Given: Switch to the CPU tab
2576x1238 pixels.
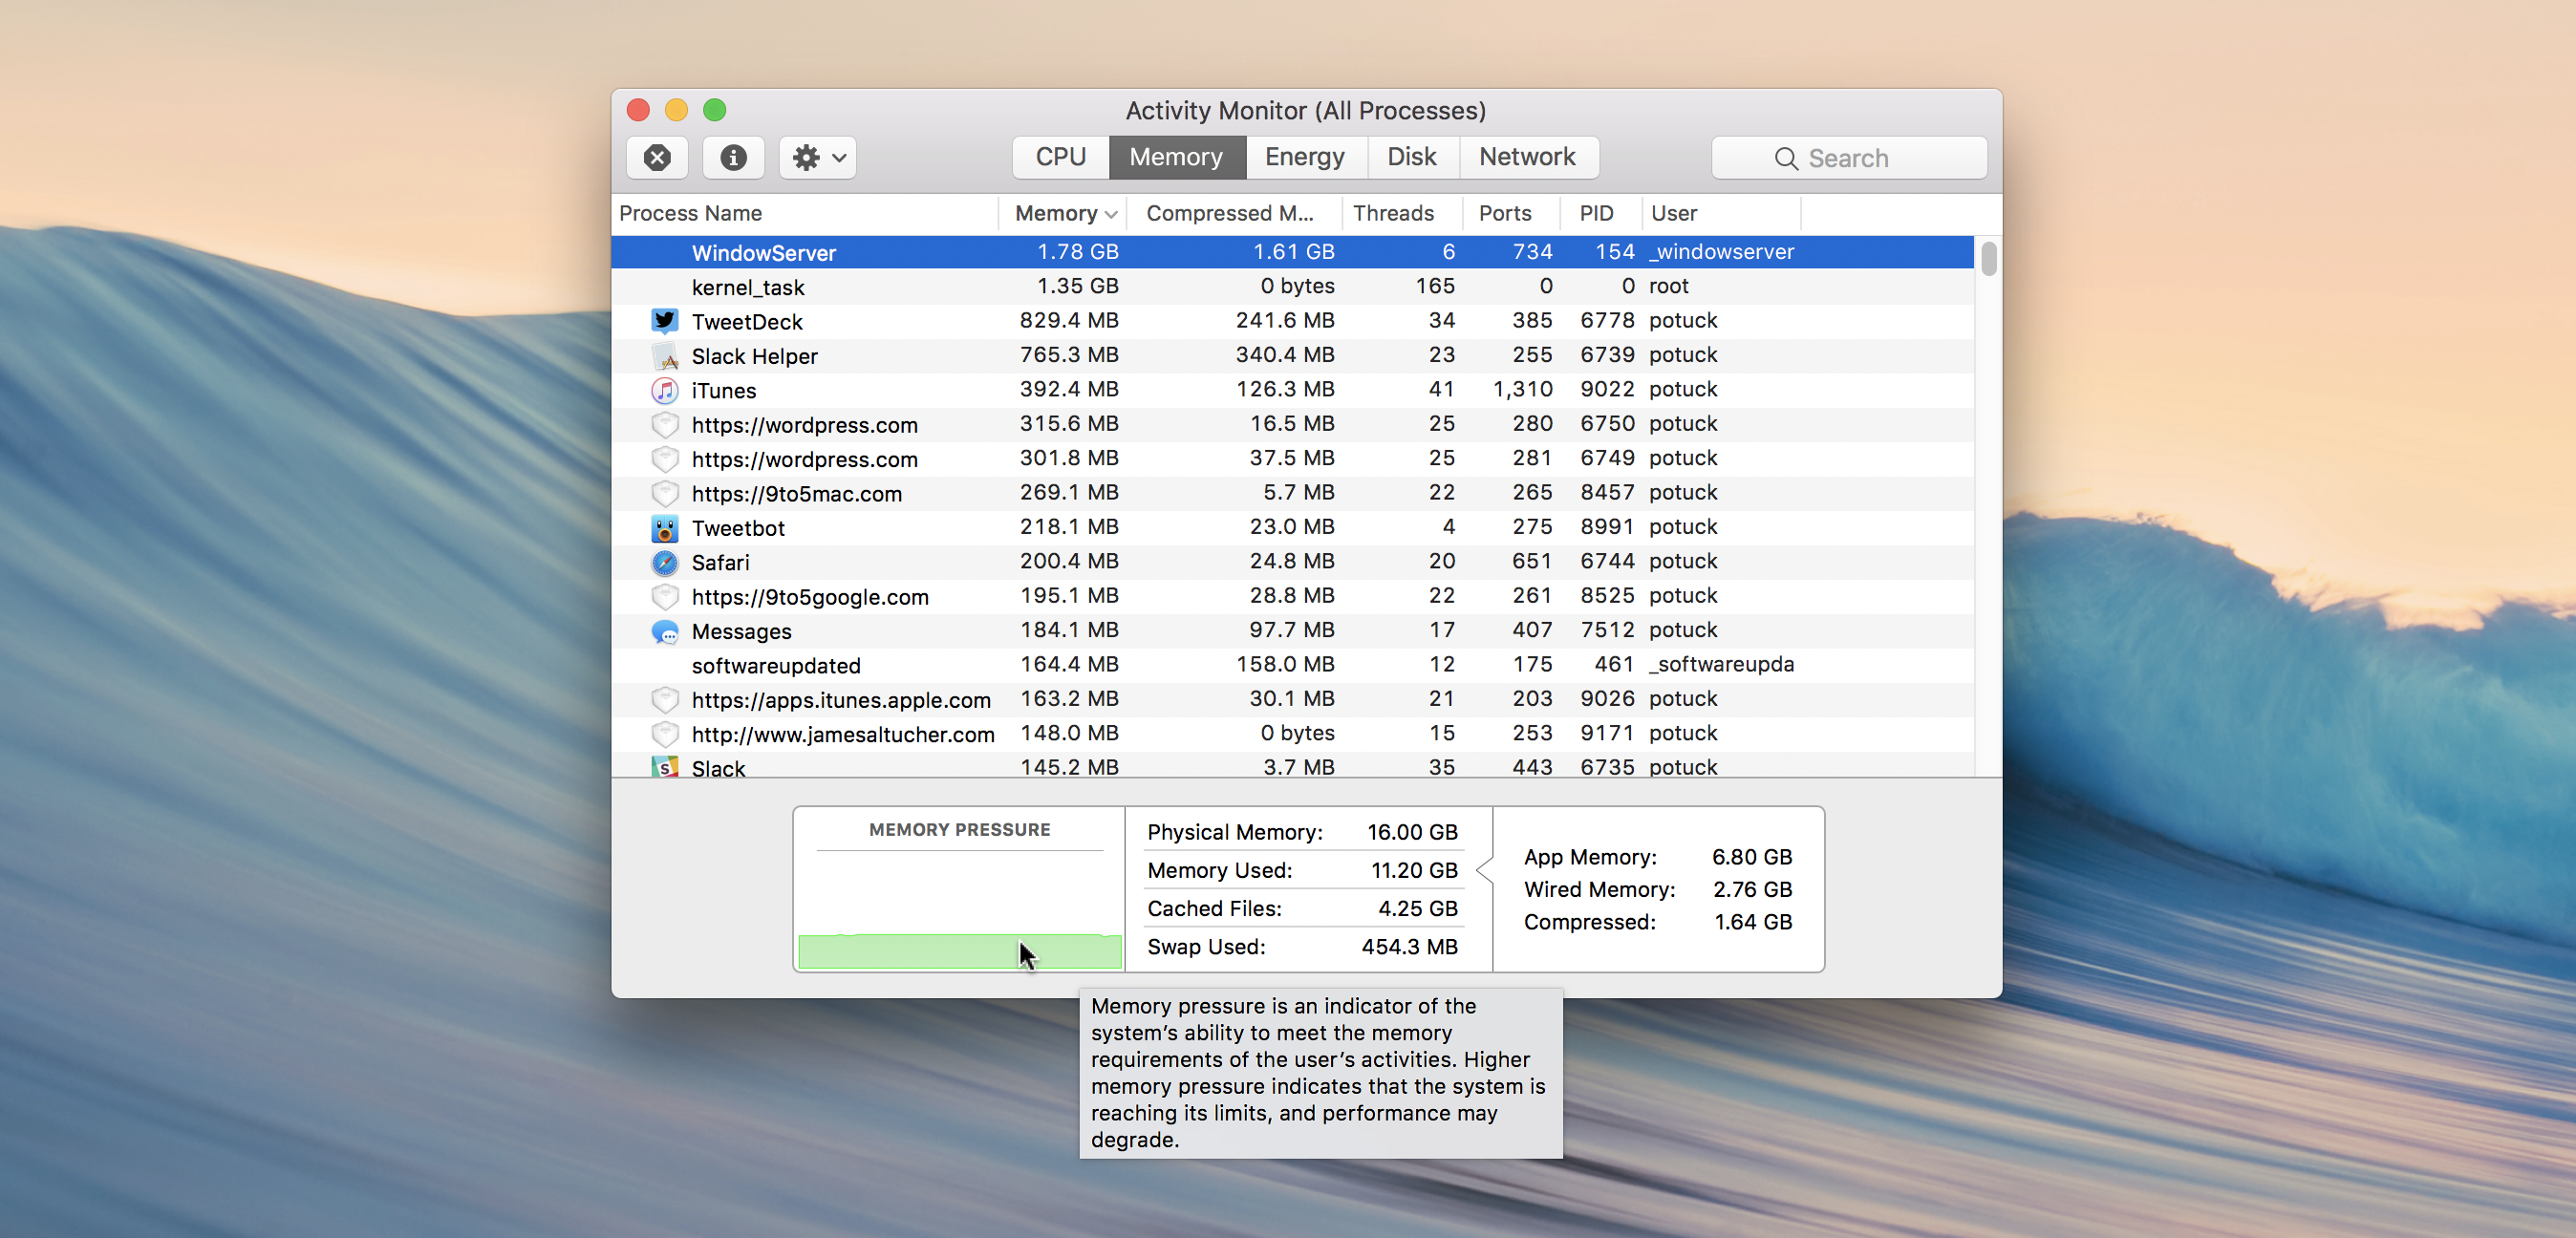Looking at the screenshot, I should 1060,156.
